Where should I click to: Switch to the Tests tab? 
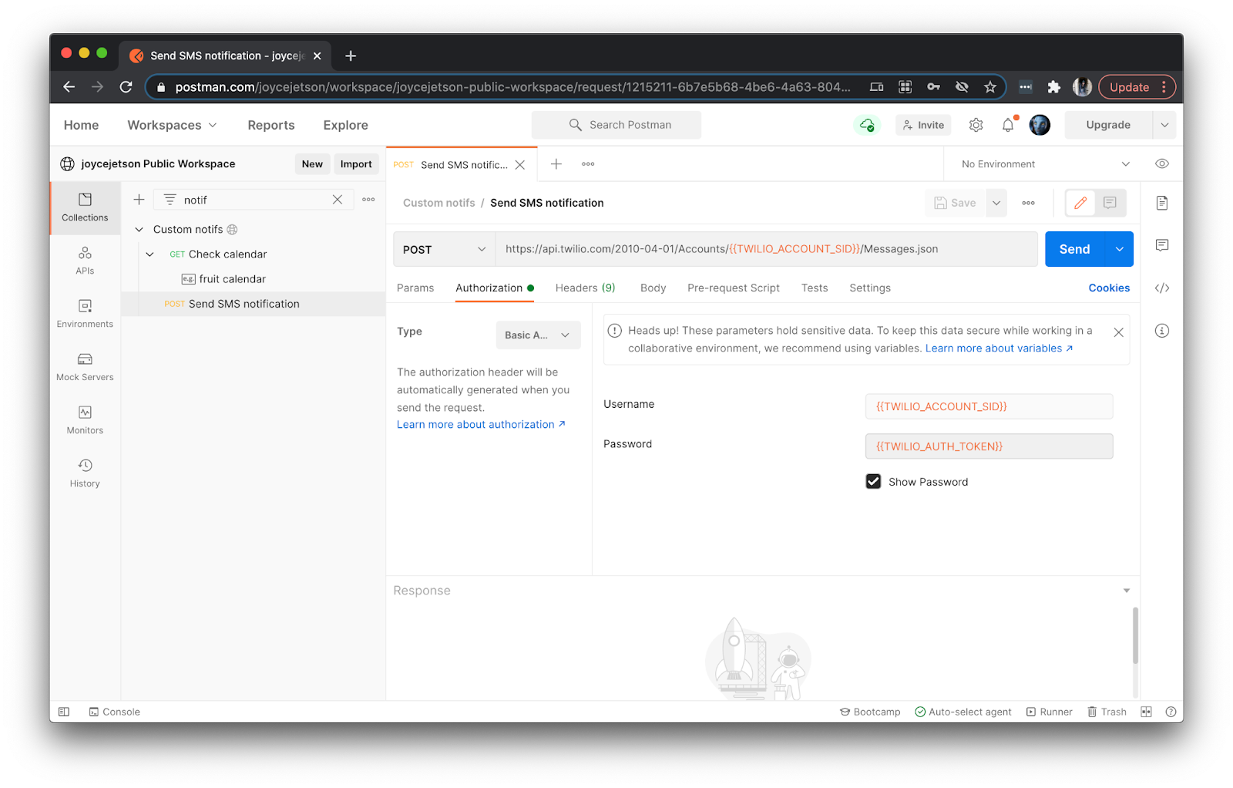click(814, 288)
